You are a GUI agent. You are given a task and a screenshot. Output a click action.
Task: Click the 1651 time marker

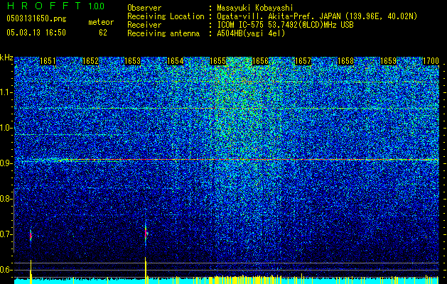[48, 61]
